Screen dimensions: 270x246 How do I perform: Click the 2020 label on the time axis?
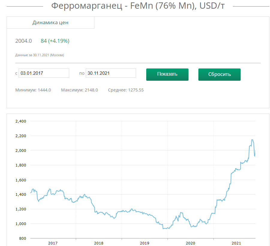[x=190, y=243]
